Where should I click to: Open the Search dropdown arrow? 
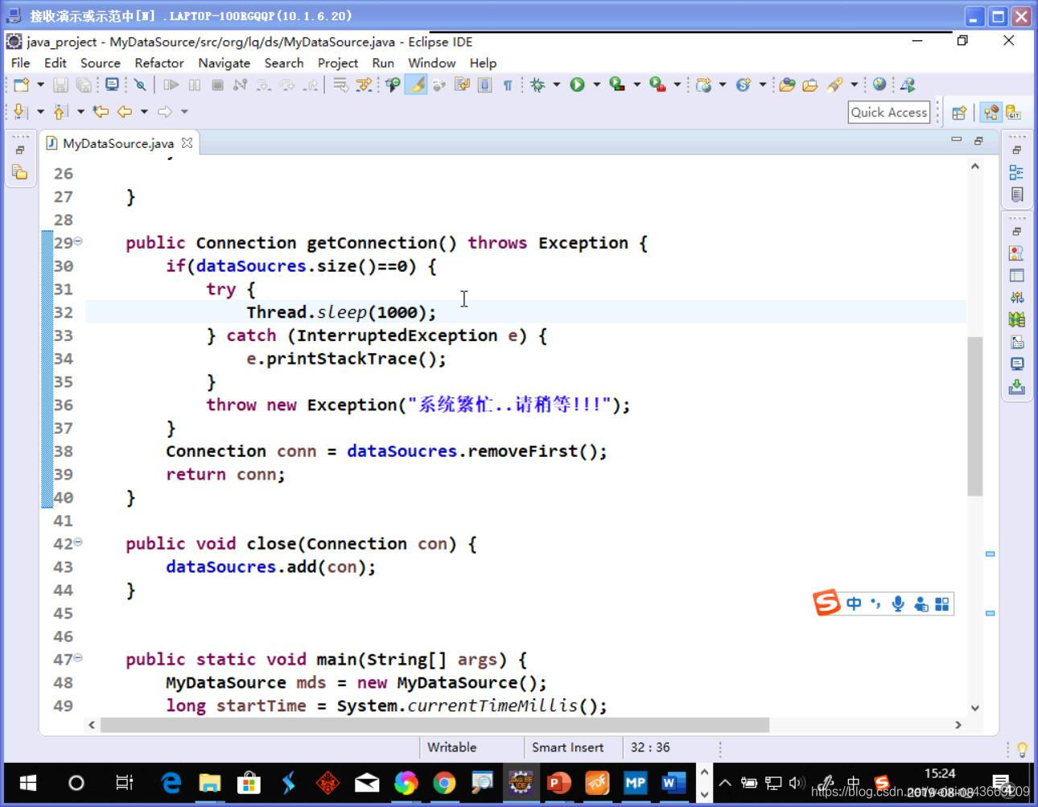(854, 84)
